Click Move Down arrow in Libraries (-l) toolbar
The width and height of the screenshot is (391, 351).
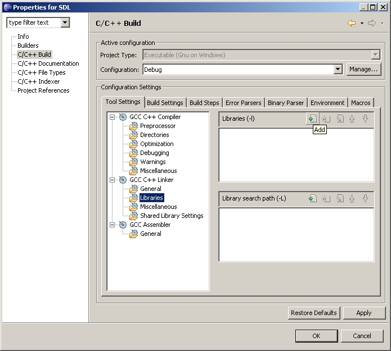[x=365, y=118]
